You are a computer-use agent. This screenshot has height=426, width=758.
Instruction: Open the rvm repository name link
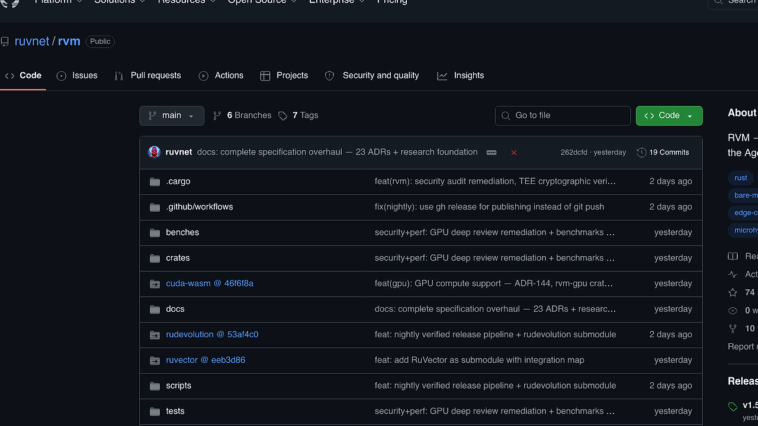[x=69, y=41]
